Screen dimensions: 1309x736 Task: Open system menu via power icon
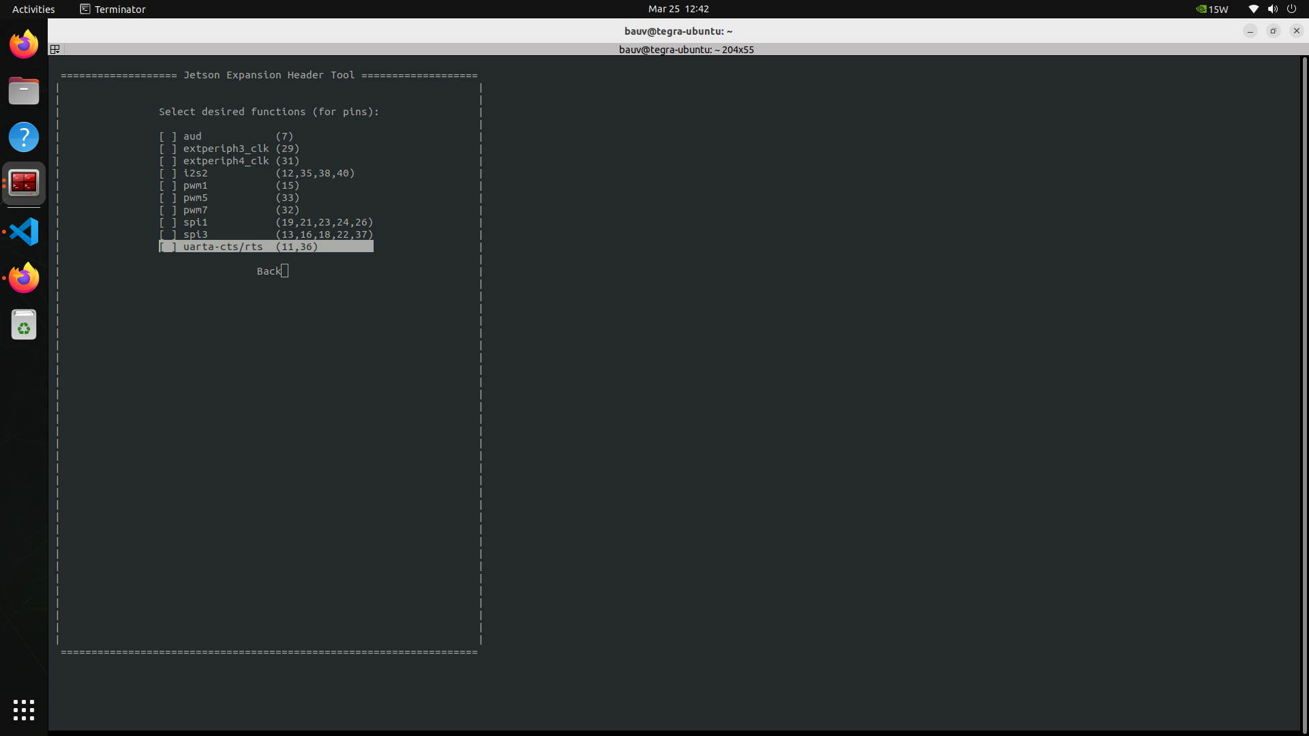1291,9
